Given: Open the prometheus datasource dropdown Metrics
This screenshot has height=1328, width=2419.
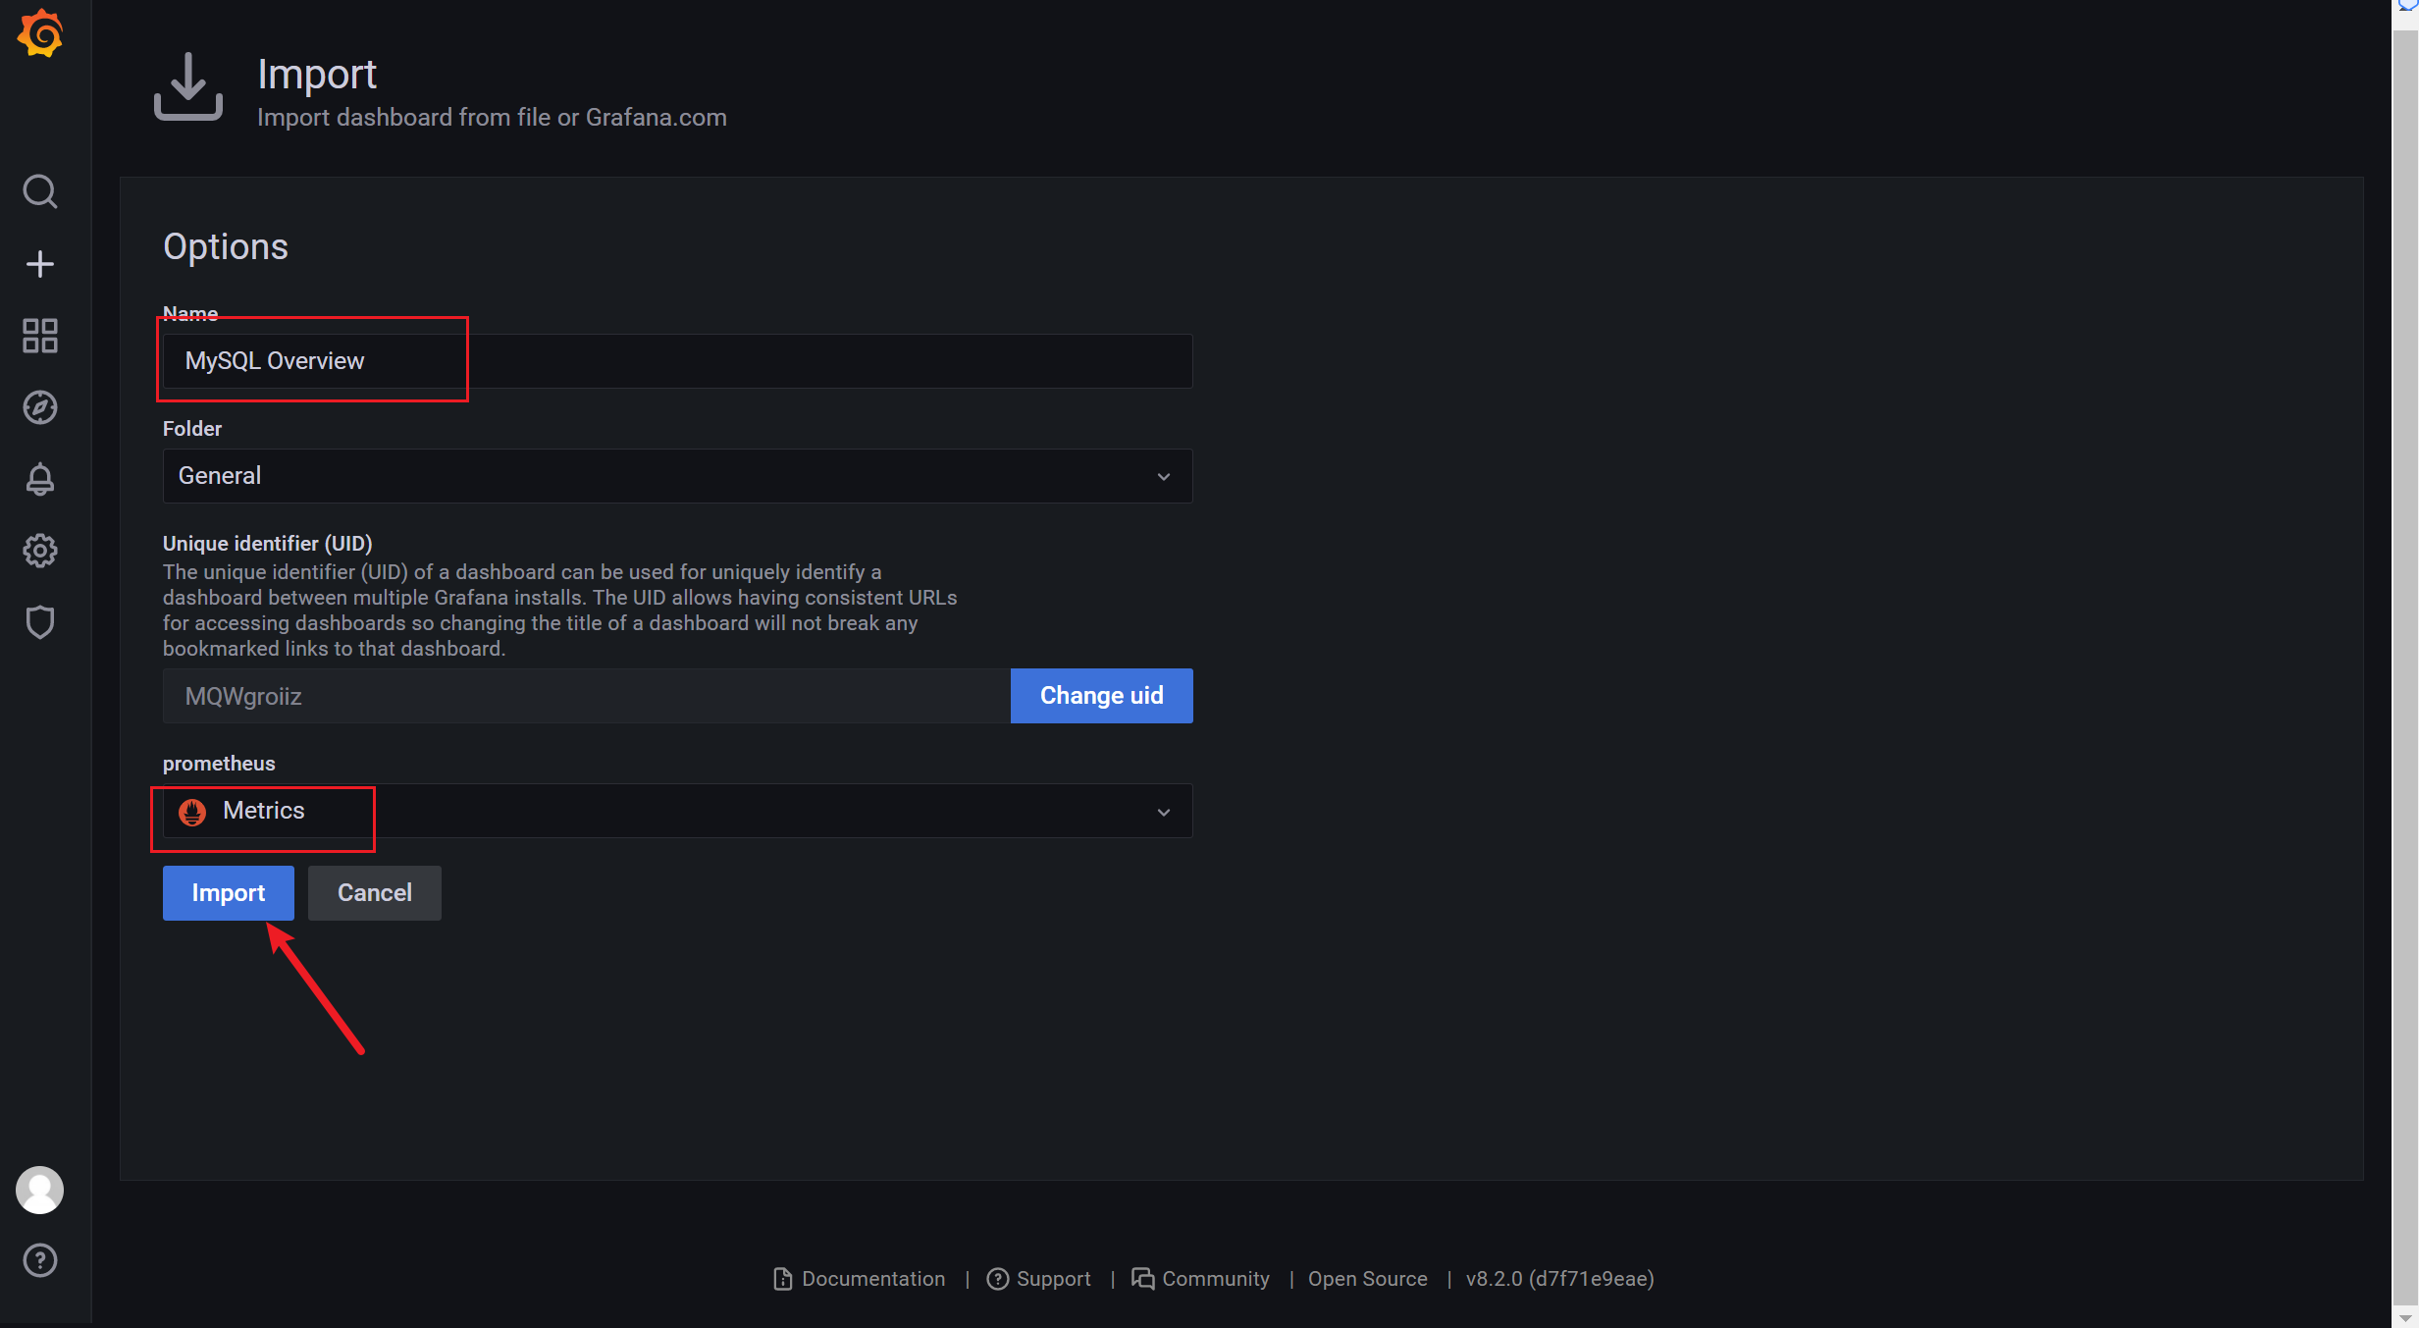Looking at the screenshot, I should click(x=677, y=811).
